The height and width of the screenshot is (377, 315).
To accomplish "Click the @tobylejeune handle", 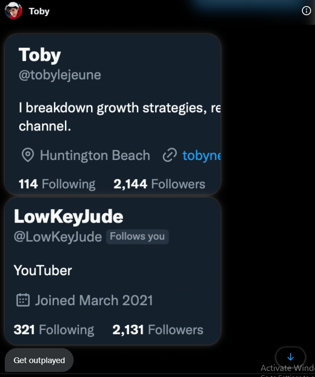I will coord(60,75).
